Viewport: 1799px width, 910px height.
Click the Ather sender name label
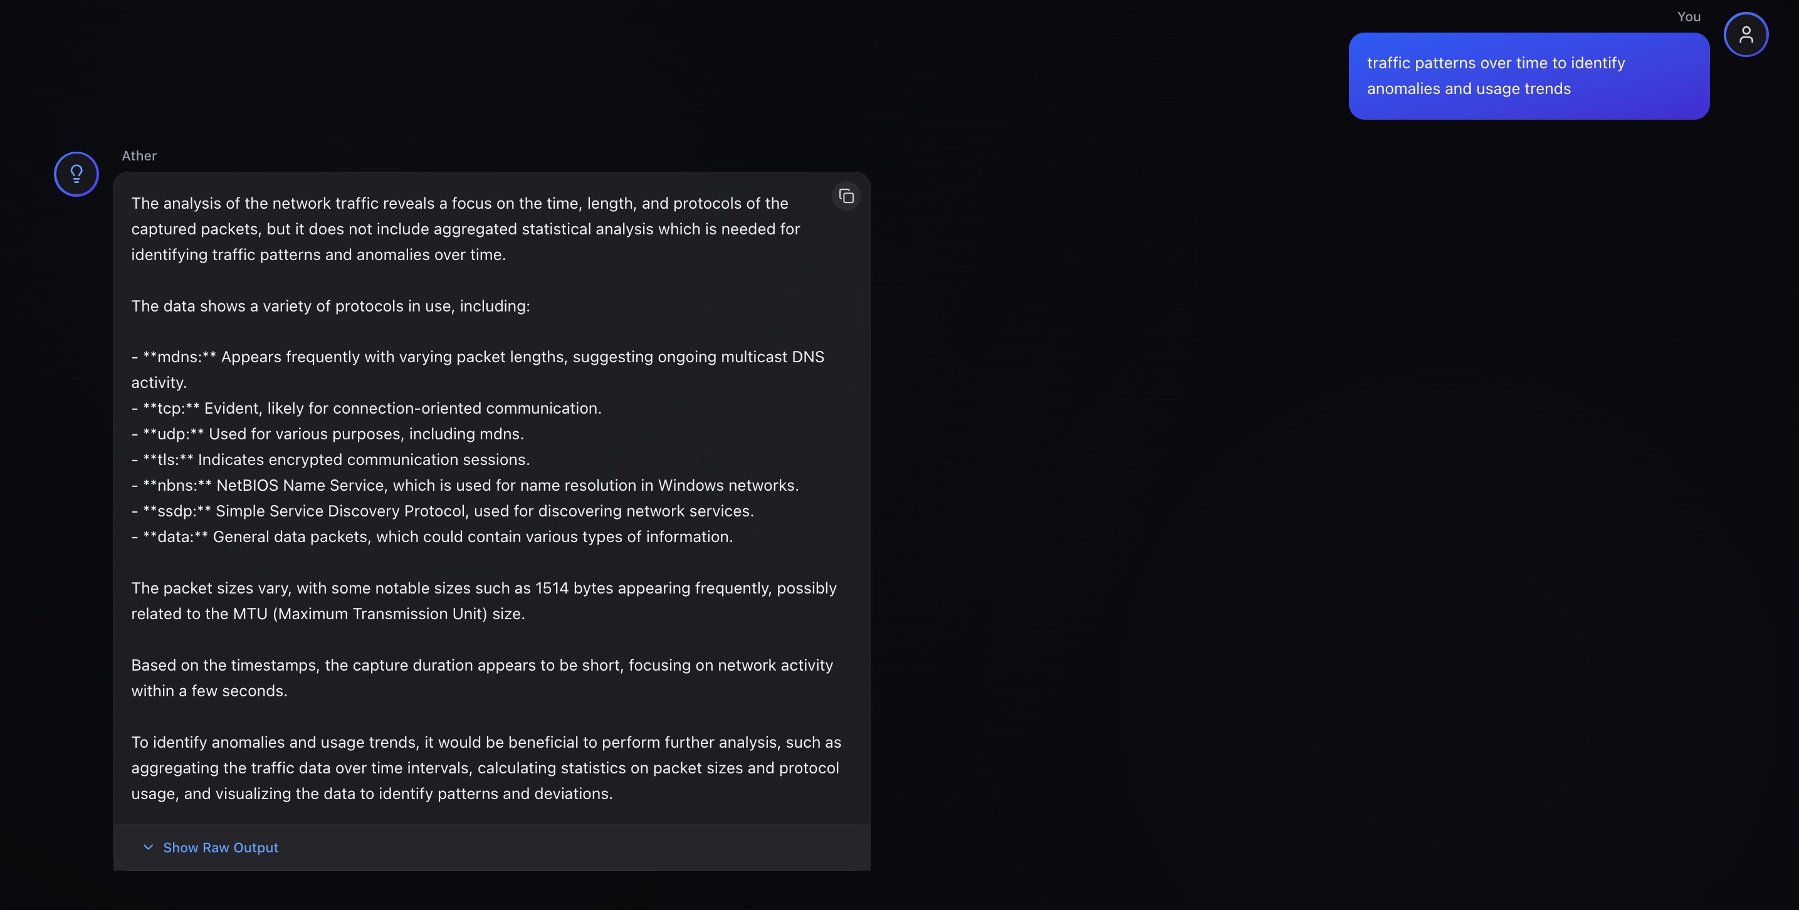(139, 155)
